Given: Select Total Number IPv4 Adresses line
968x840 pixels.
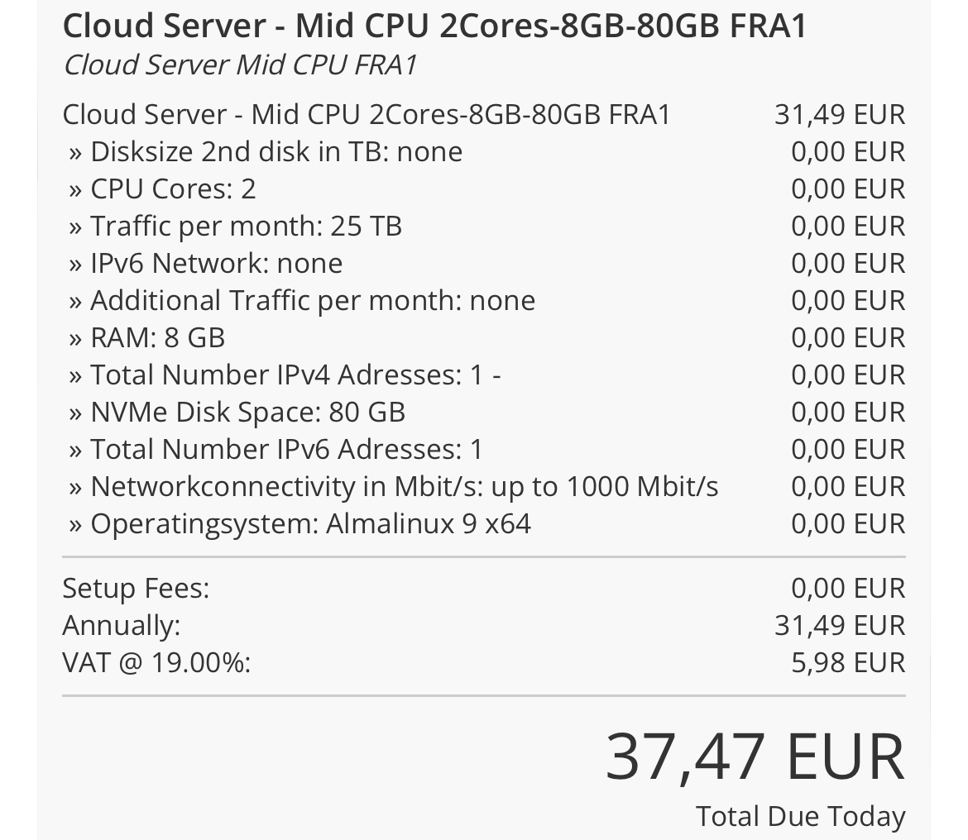Looking at the screenshot, I should (285, 375).
